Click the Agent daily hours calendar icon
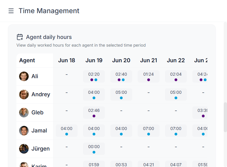The width and height of the screenshot is (227, 167). click(20, 37)
